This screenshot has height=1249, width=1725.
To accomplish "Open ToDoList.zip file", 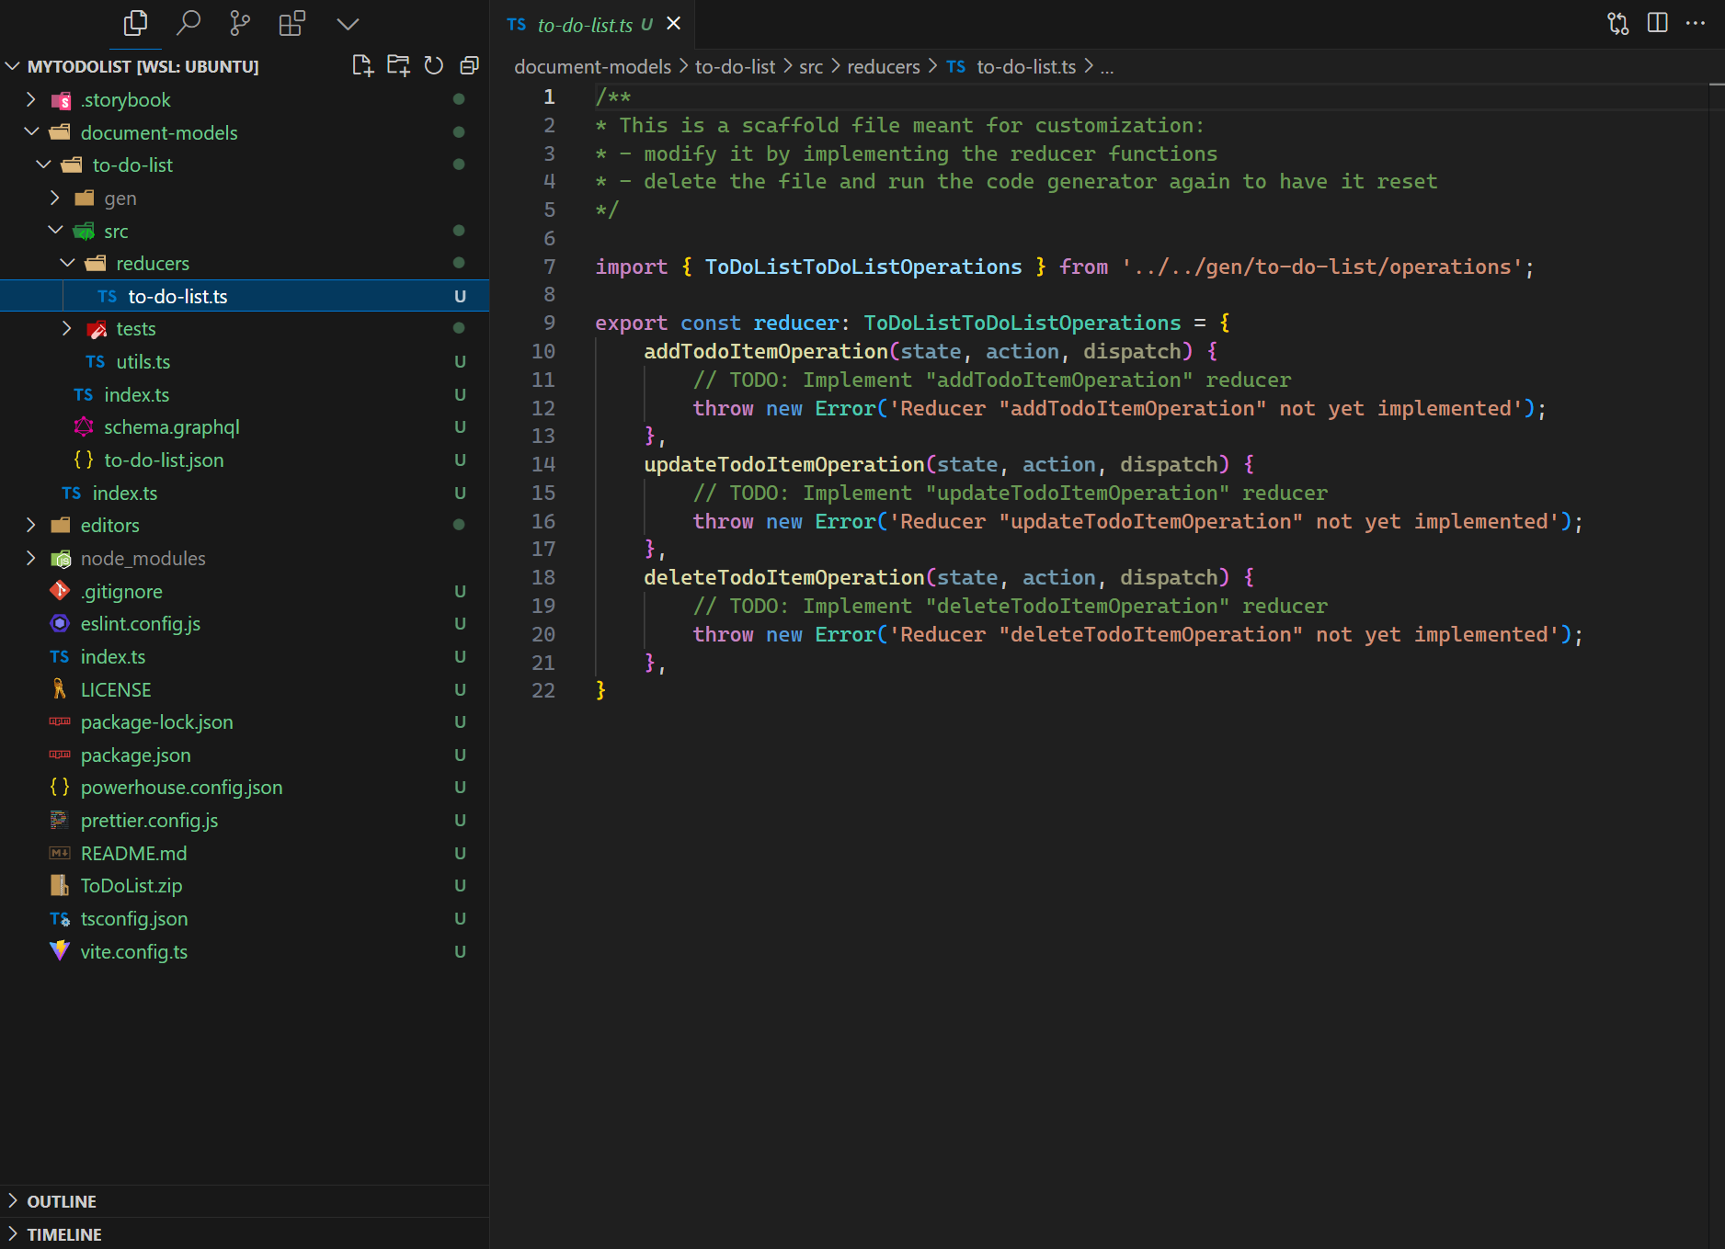I will tap(245, 886).
